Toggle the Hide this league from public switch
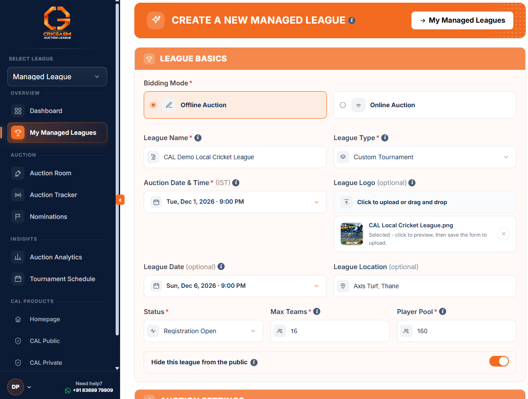This screenshot has width=528, height=399. [x=499, y=361]
